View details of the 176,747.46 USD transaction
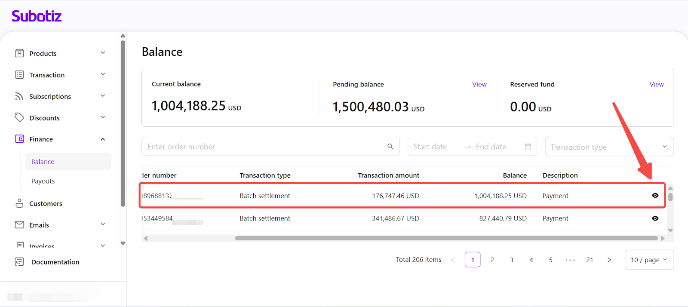 tap(655, 196)
